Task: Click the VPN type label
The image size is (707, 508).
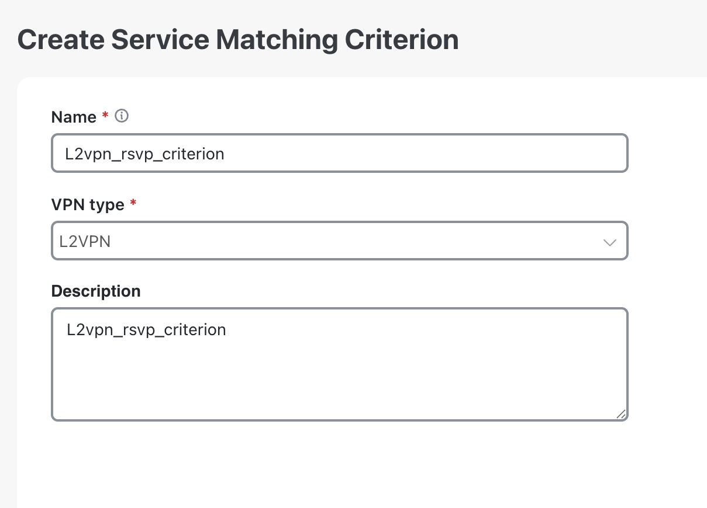Action: pyautogui.click(x=88, y=204)
